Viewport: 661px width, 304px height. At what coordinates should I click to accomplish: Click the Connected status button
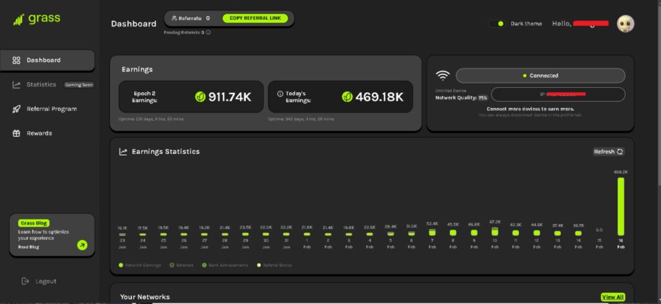(x=540, y=76)
